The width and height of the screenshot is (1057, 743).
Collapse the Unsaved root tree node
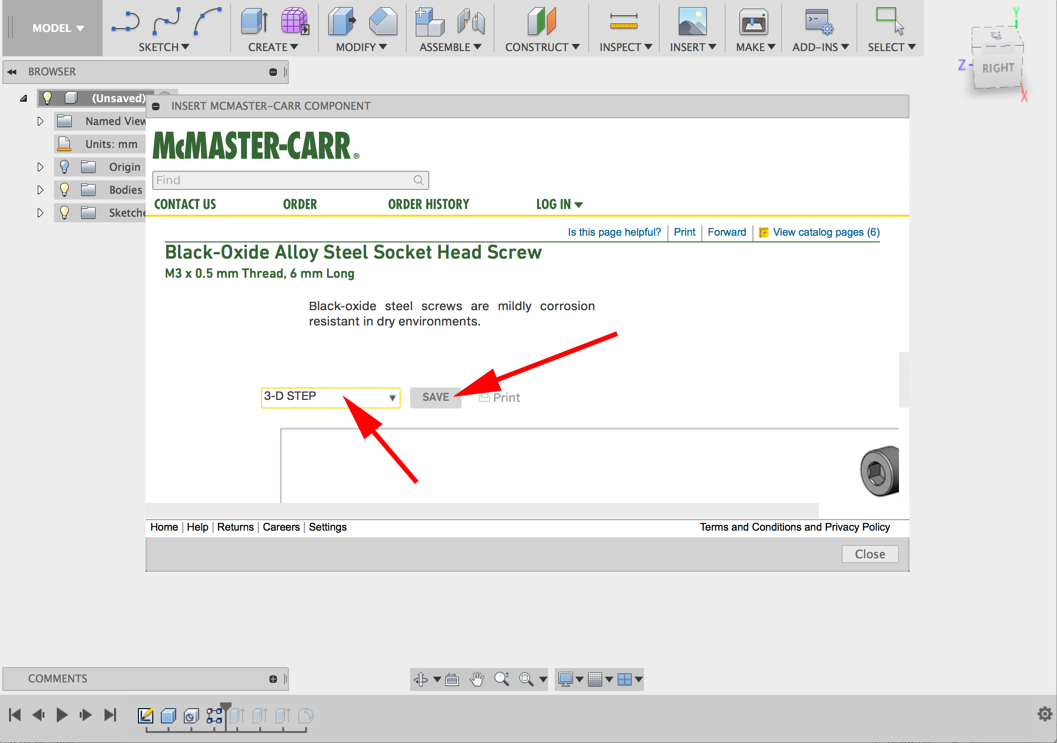[23, 99]
